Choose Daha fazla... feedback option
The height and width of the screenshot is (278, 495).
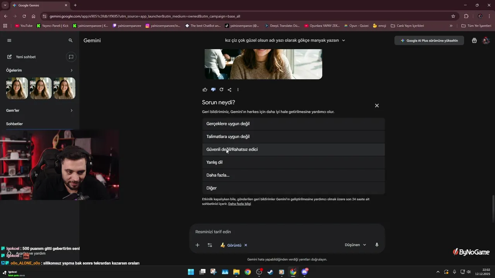(294, 175)
